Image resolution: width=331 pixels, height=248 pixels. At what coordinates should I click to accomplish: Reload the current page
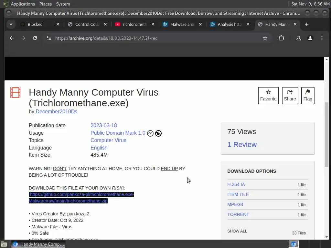tap(35, 38)
